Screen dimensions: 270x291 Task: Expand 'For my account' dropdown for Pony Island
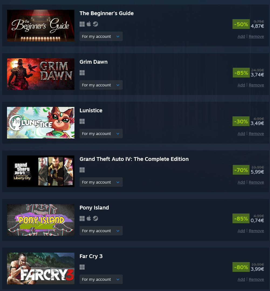point(101,231)
